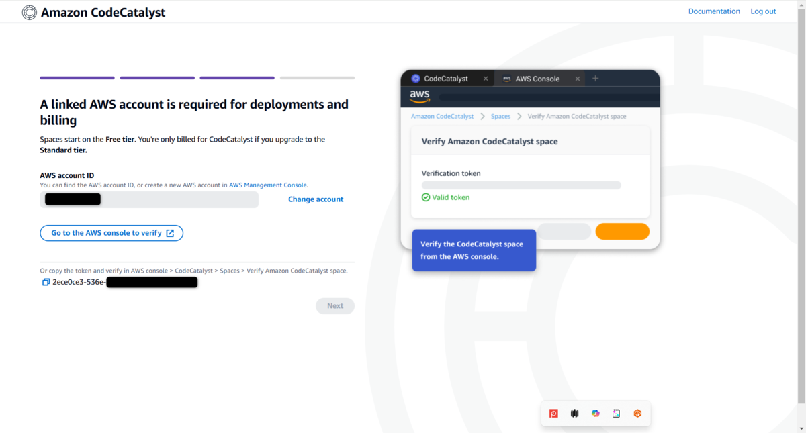The width and height of the screenshot is (806, 433).
Task: Close the AWS Console tab in illustration
Action: (x=577, y=79)
